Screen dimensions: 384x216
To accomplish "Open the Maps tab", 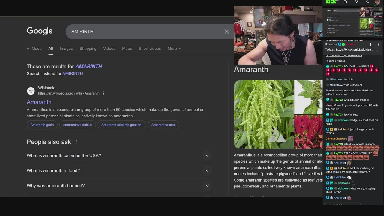I will point(127,49).
